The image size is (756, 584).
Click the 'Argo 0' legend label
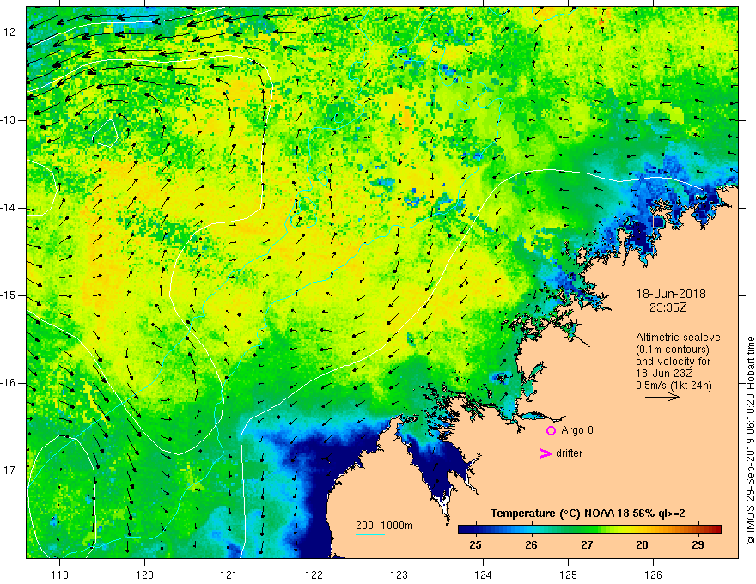(577, 430)
